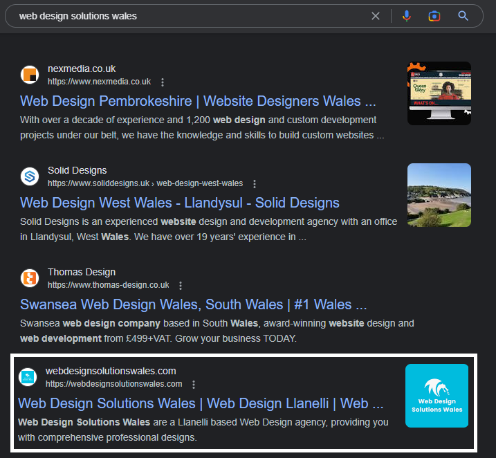Click the 'Thomas Design' site name text

pyautogui.click(x=82, y=272)
